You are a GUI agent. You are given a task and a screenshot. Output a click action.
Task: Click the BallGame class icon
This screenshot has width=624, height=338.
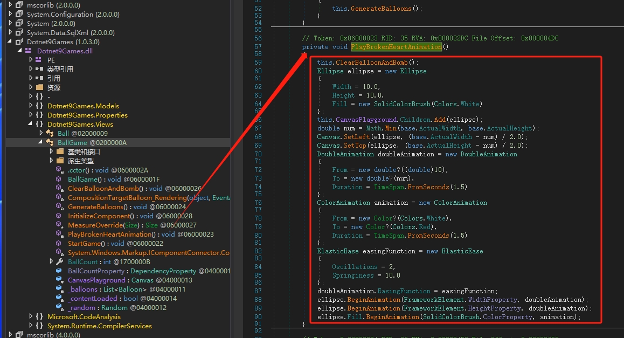pyautogui.click(x=50, y=142)
